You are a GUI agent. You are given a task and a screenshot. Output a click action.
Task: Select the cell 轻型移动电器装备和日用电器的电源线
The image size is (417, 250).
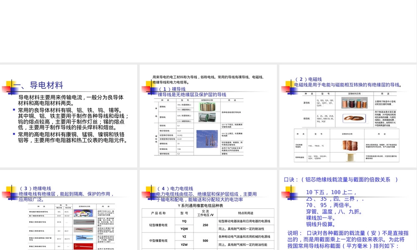click(246, 221)
